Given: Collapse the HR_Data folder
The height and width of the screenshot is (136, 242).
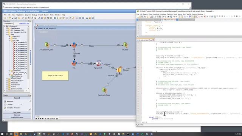Looking at the screenshot, I should (x=9, y=40).
